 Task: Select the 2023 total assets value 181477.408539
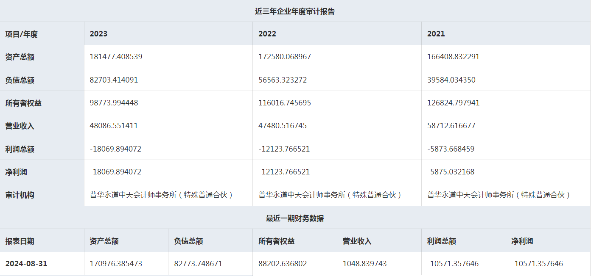point(116,57)
